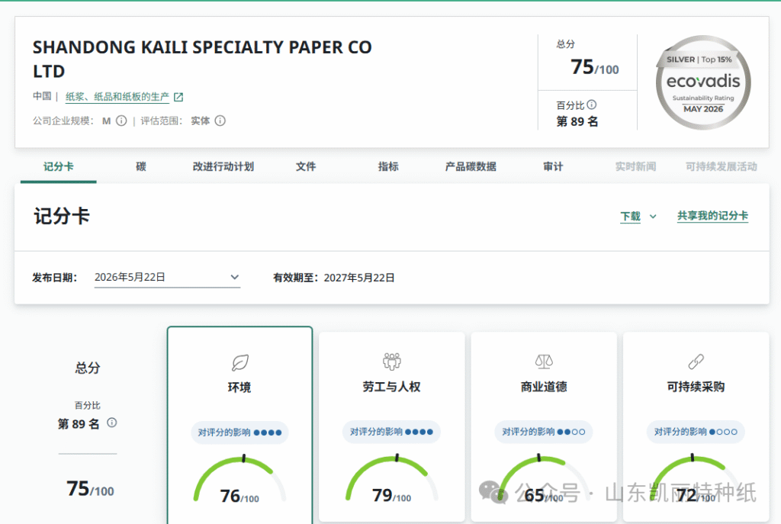
Task: Select the 商业道德 score card
Action: (x=544, y=427)
